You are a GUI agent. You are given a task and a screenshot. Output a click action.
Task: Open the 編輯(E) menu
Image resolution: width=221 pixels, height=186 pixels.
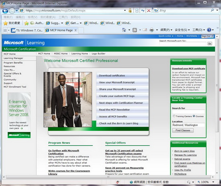(x=20, y=17)
